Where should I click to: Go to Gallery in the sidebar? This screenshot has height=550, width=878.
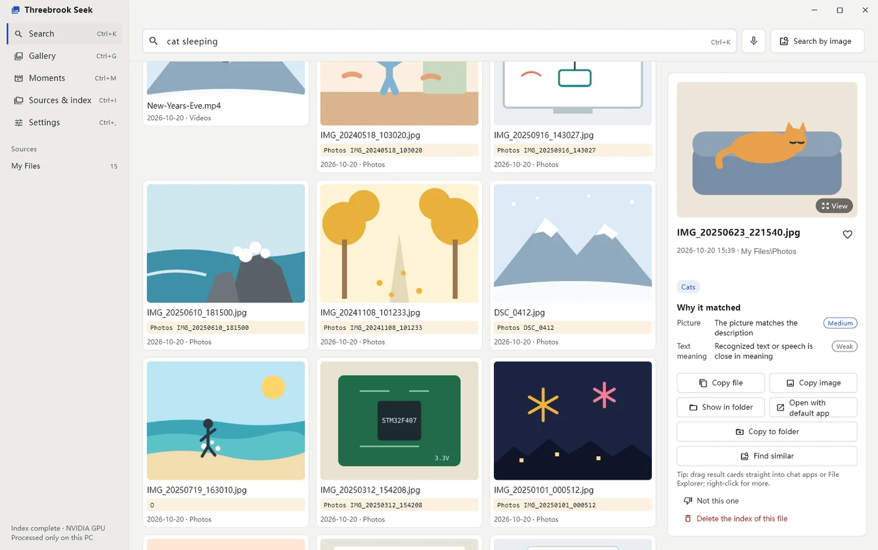(65, 55)
